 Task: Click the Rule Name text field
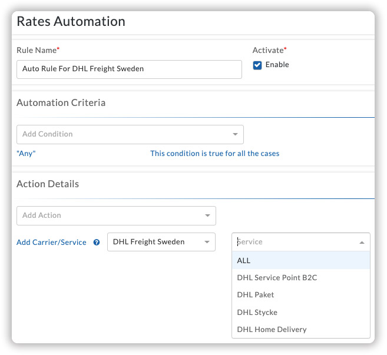click(x=129, y=69)
